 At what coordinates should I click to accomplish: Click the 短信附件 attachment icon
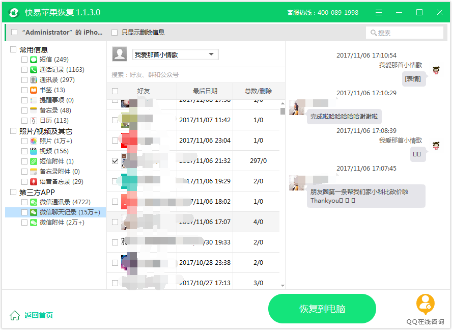pos(34,161)
